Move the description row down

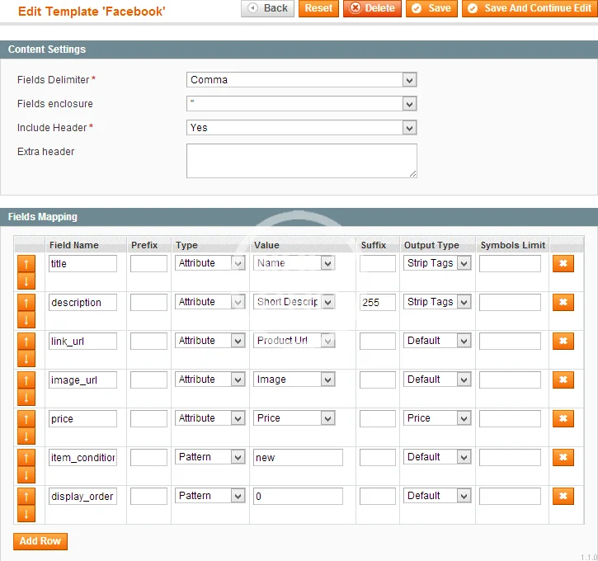[26, 319]
